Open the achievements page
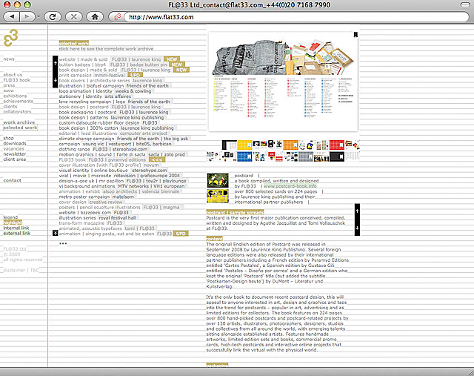This screenshot has height=376, width=474. point(18,101)
